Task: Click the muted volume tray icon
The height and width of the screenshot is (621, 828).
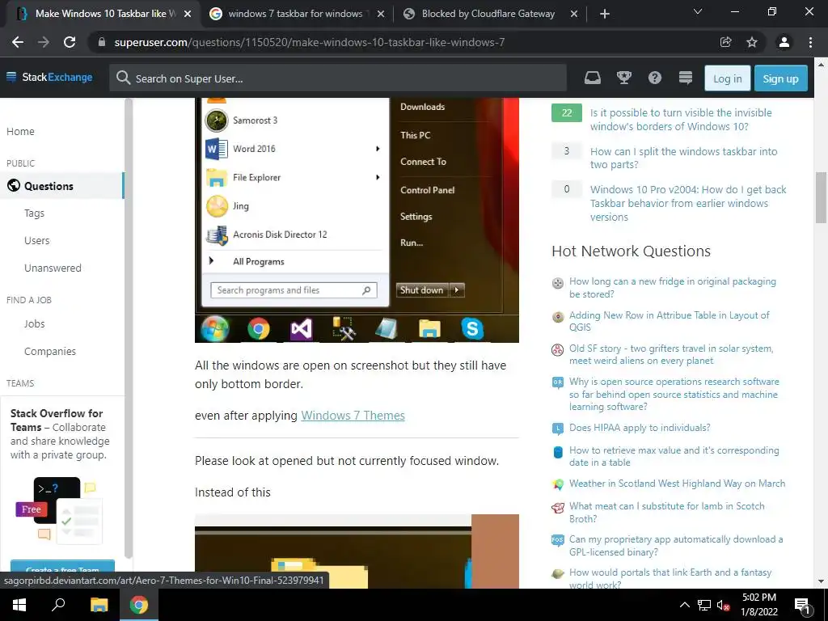Action: point(723,605)
